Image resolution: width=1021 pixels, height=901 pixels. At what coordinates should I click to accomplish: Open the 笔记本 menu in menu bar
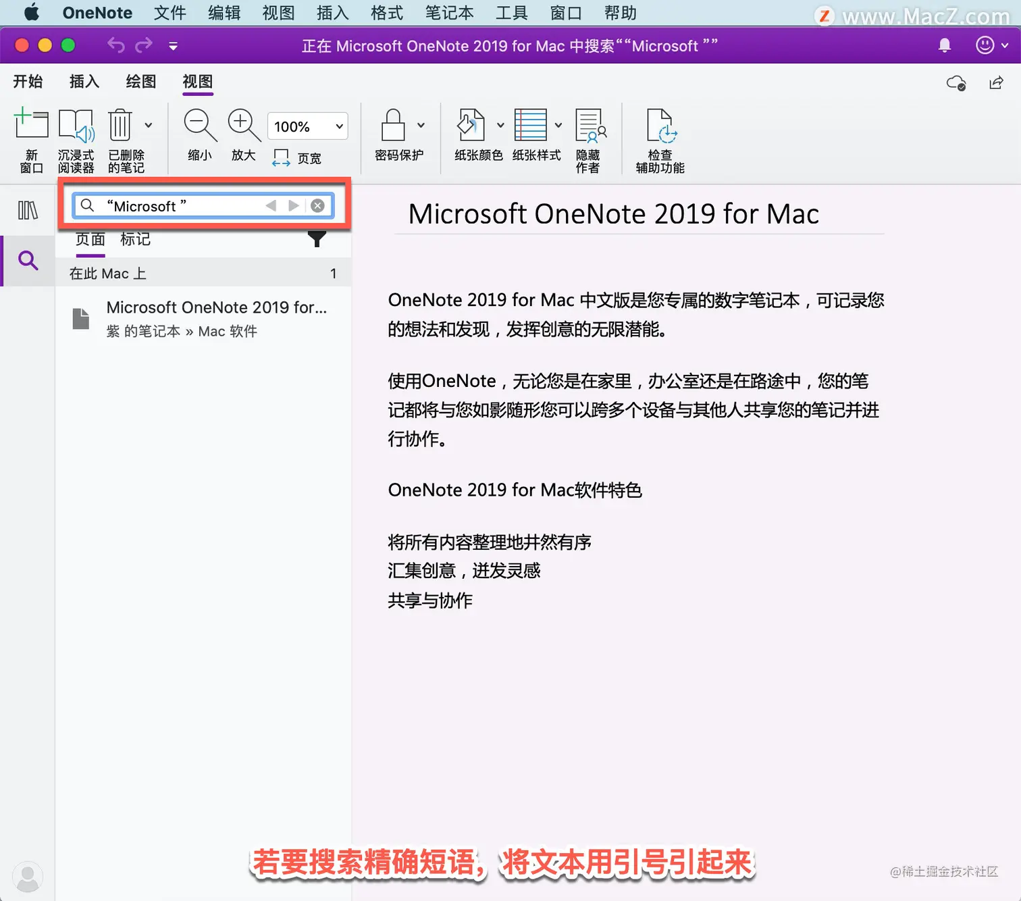click(449, 12)
